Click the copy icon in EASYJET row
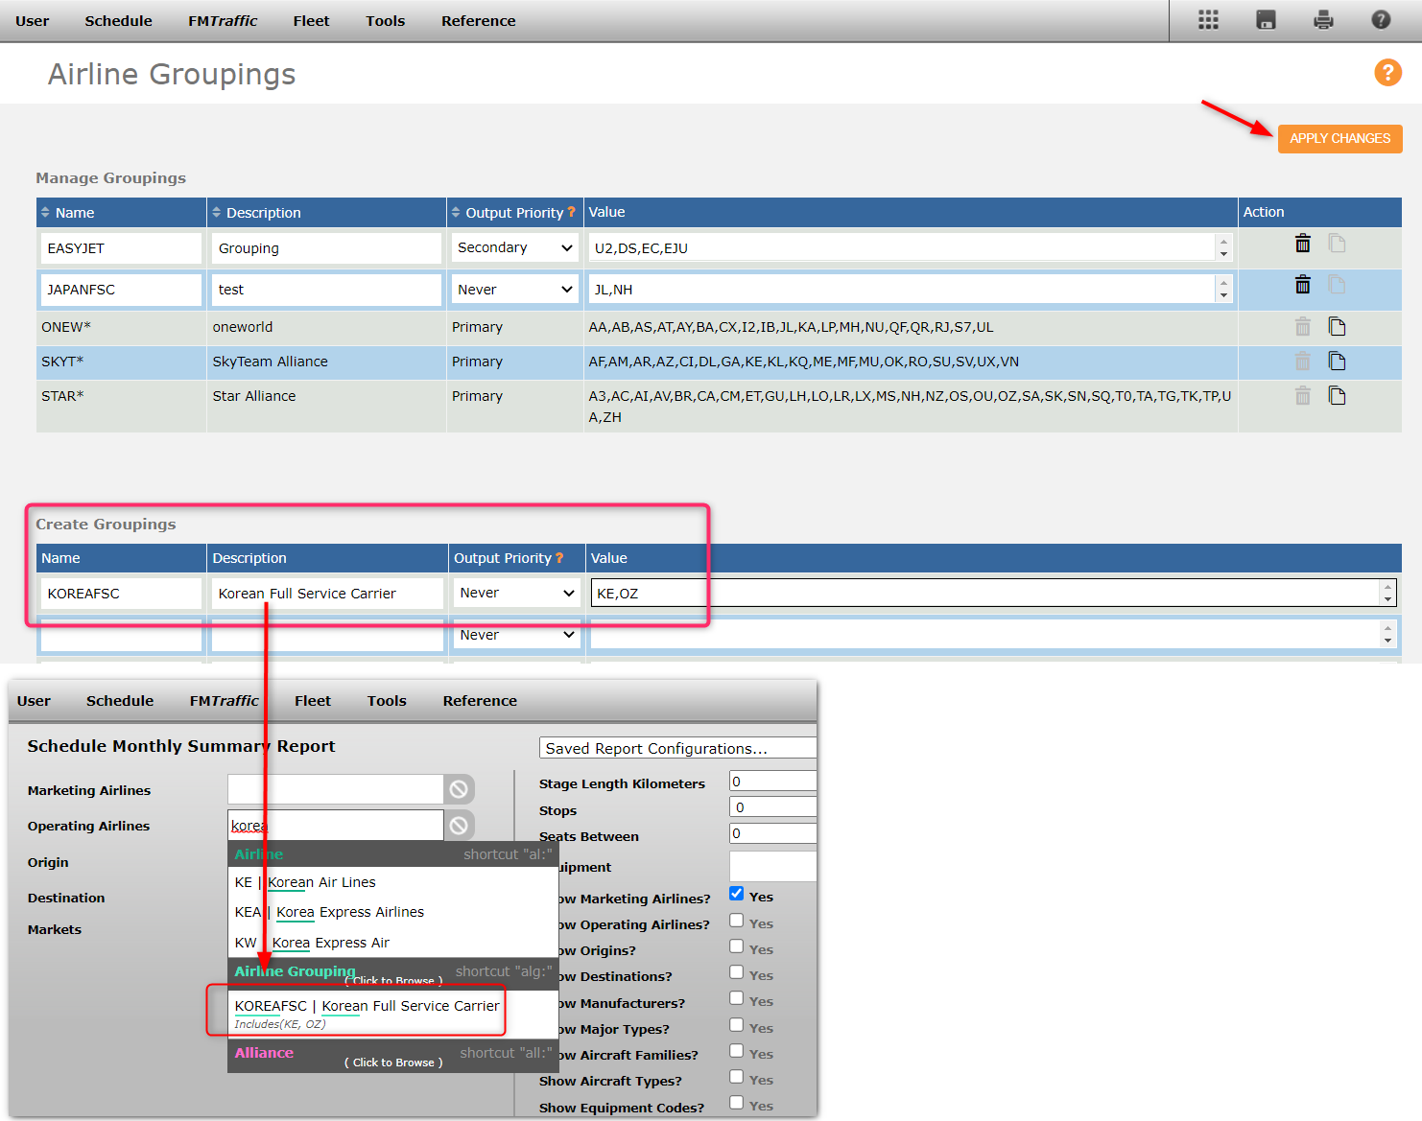 coord(1337,244)
